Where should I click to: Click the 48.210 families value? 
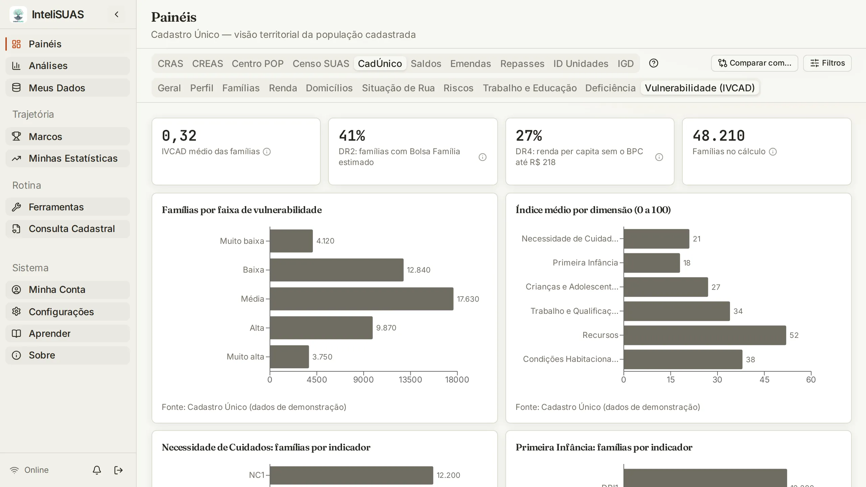719,136
